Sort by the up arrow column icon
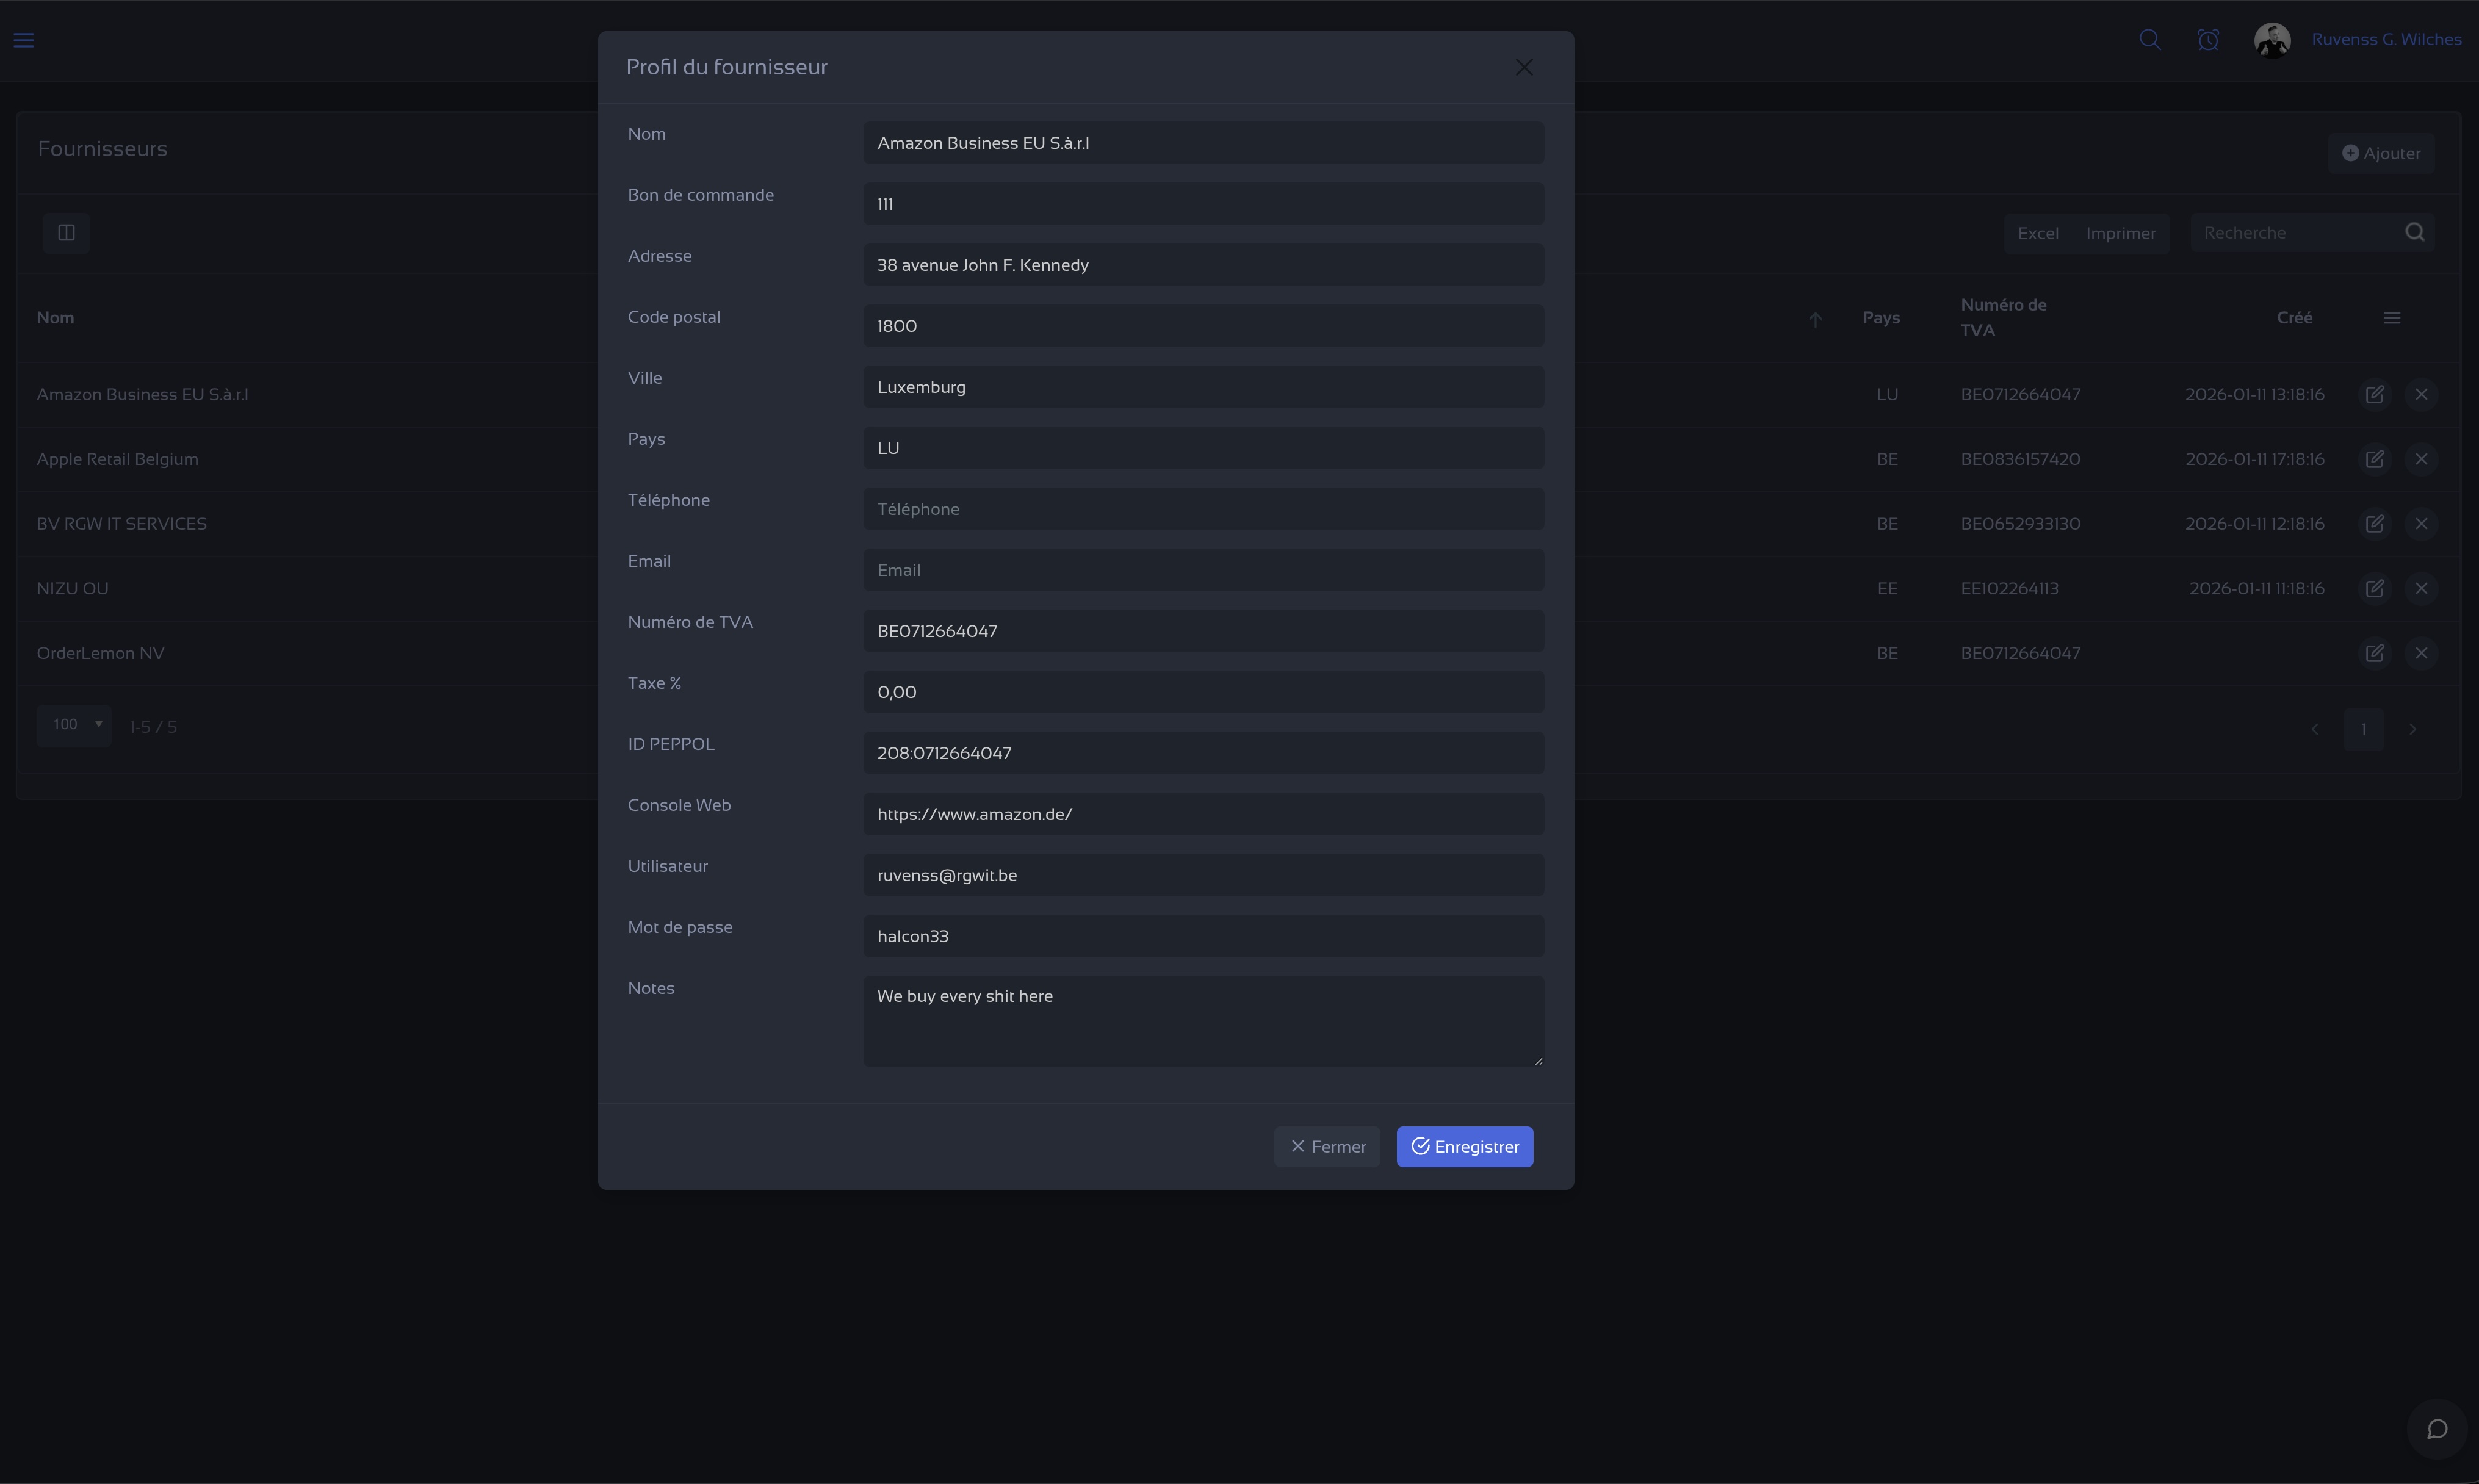Screen dimensions: 2479x1484 [x=1815, y=319]
